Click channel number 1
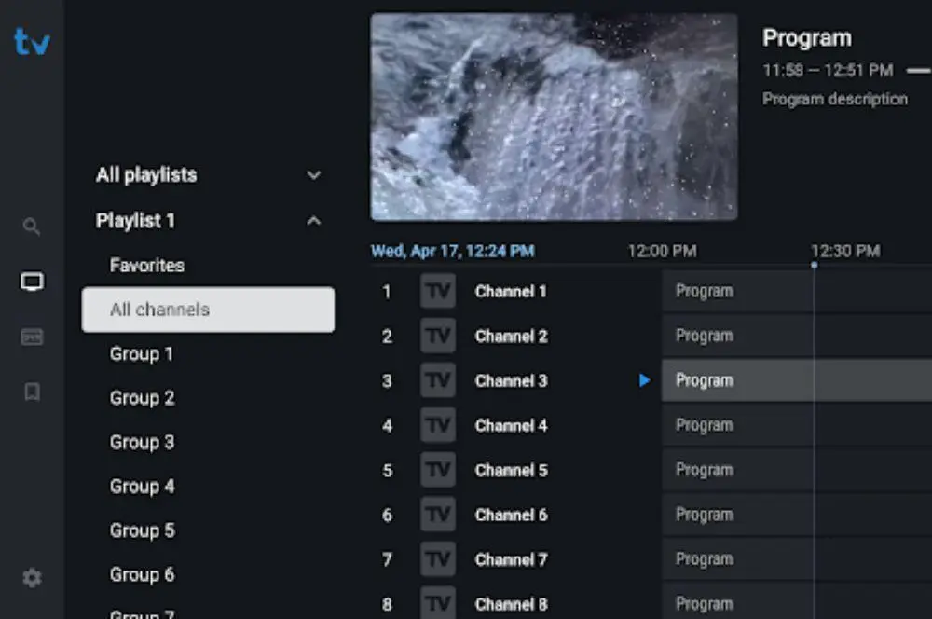 (387, 292)
